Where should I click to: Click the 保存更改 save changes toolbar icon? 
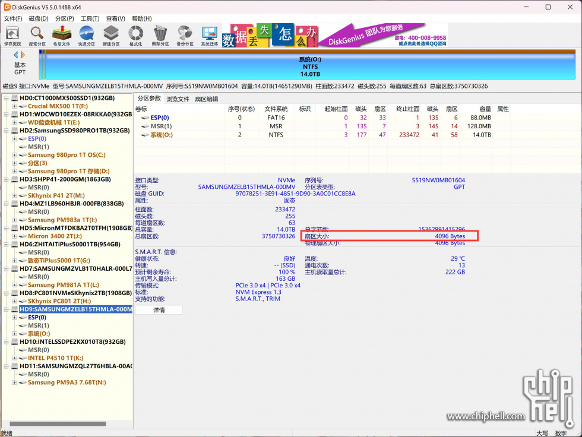tap(12, 36)
